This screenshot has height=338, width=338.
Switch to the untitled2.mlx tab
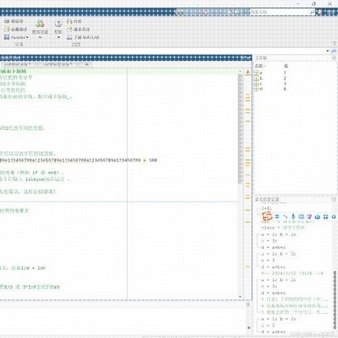[x=57, y=64]
